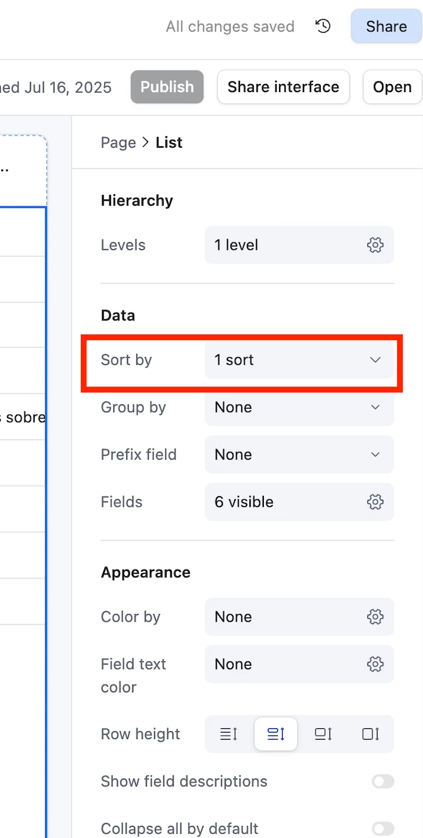Image resolution: width=423 pixels, height=838 pixels.
Task: Toggle Show field descriptions switch
Action: pos(383,781)
